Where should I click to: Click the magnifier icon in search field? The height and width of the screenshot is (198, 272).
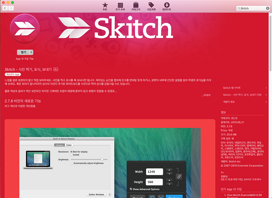(x=239, y=8)
